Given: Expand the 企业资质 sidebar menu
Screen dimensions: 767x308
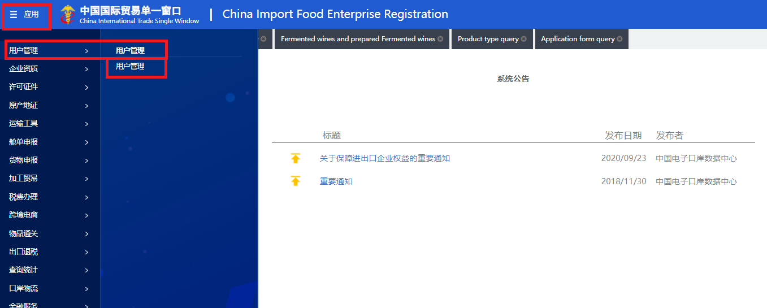Looking at the screenshot, I should click(x=24, y=69).
